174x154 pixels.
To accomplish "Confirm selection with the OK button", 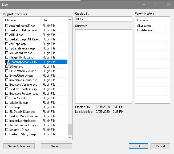I will (138, 146).
